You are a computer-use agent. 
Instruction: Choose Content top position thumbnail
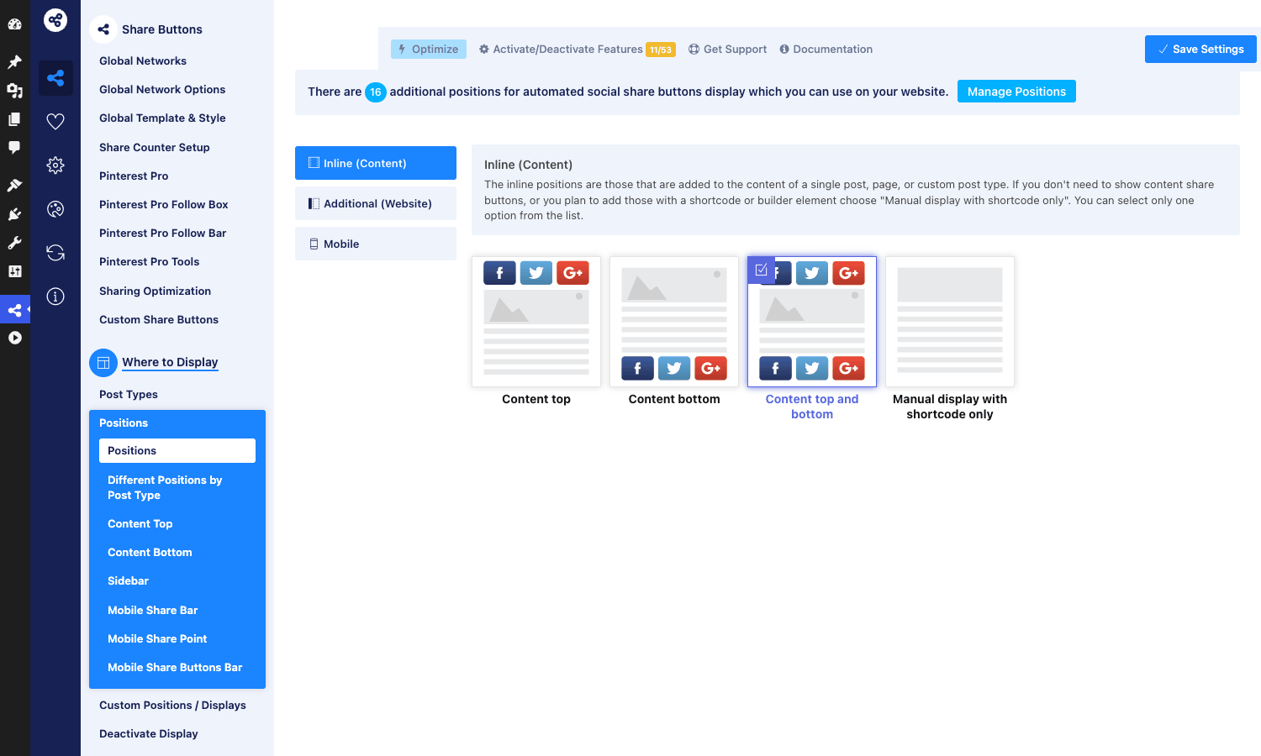point(536,322)
